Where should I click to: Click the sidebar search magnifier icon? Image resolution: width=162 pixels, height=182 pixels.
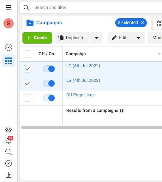click(9, 152)
